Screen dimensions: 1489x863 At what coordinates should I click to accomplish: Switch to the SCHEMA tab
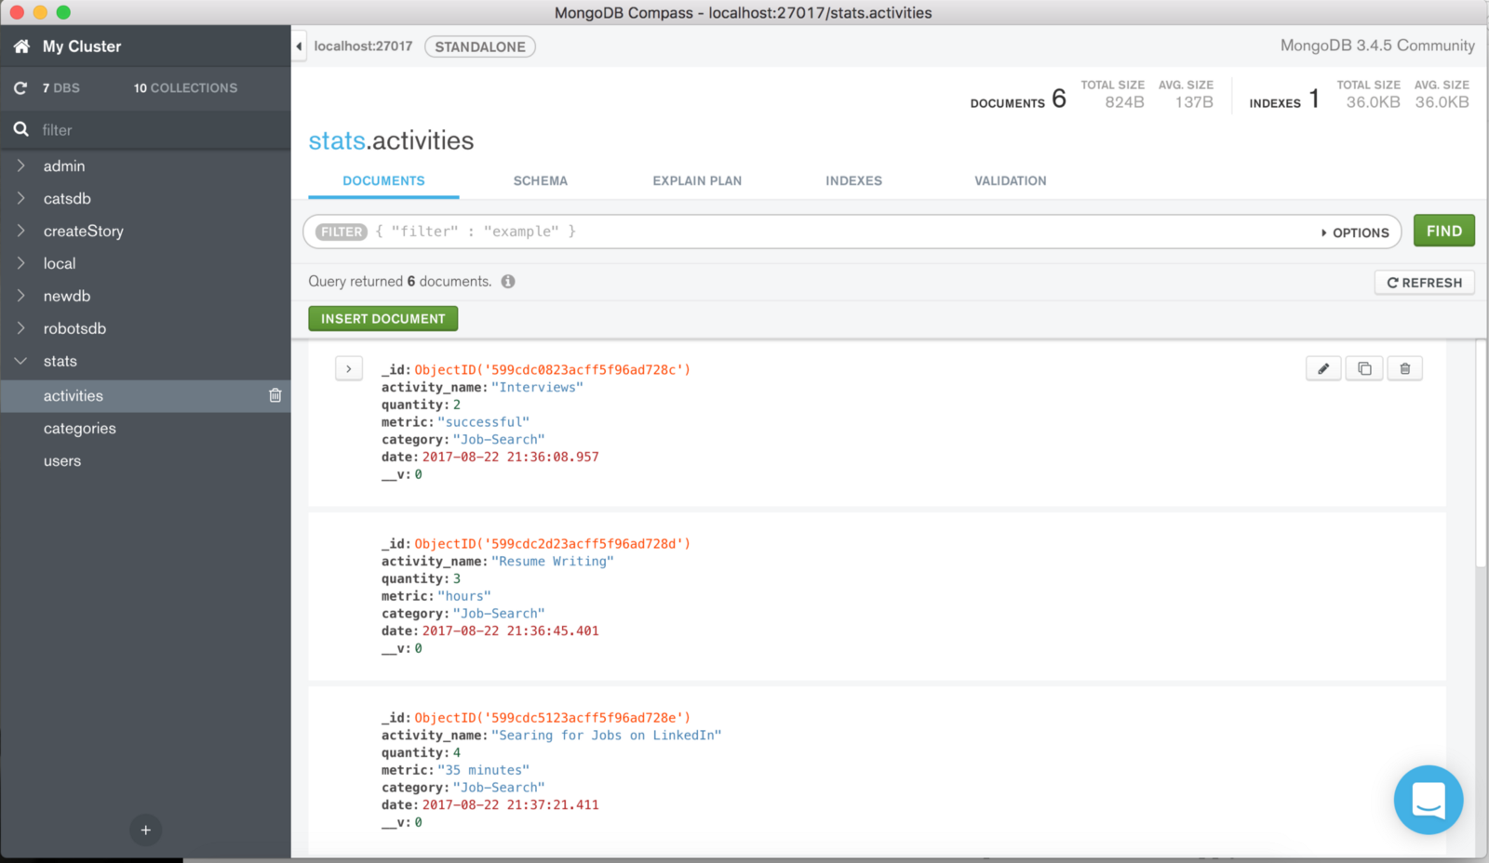tap(540, 180)
